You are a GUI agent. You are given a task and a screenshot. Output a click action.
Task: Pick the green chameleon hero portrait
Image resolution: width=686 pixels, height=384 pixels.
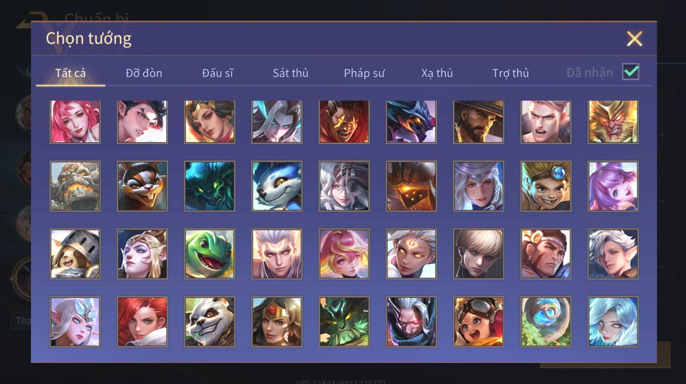210,254
